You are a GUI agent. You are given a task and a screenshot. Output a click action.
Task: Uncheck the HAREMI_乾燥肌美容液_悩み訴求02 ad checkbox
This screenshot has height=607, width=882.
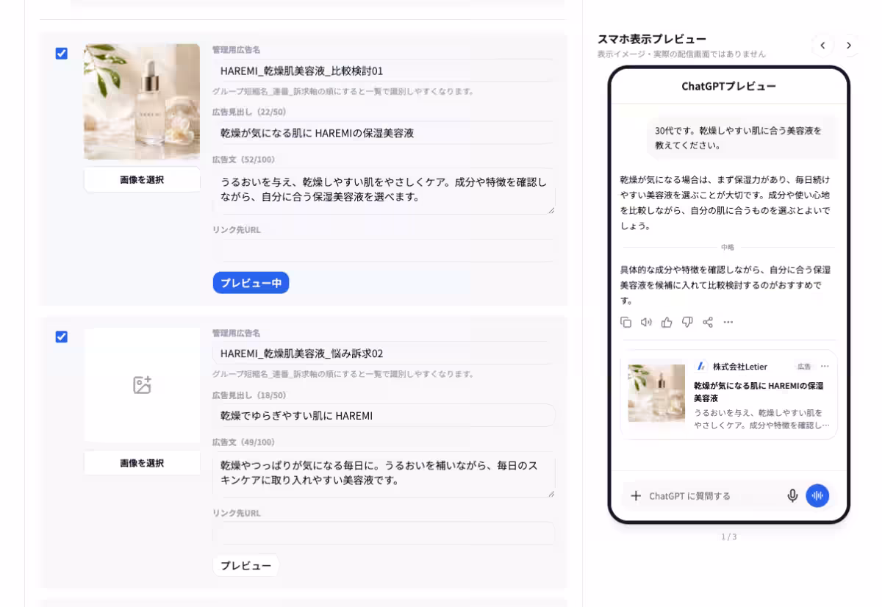point(62,337)
